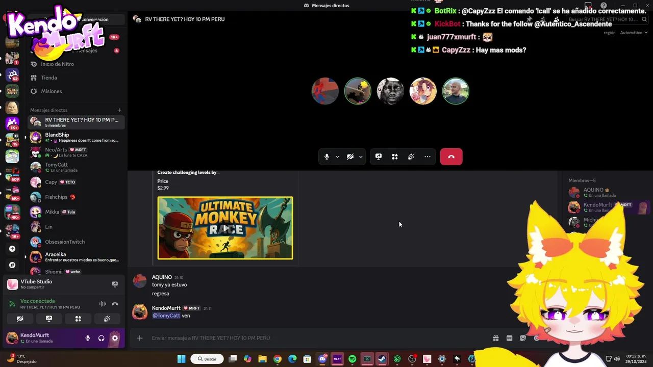
Task: Open user settings gear
Action: pos(115,338)
